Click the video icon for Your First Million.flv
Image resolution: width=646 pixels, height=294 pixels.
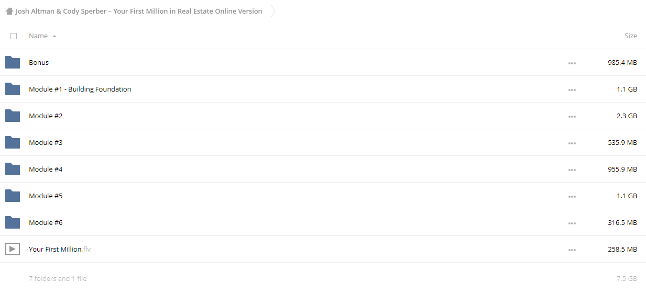[x=13, y=250]
